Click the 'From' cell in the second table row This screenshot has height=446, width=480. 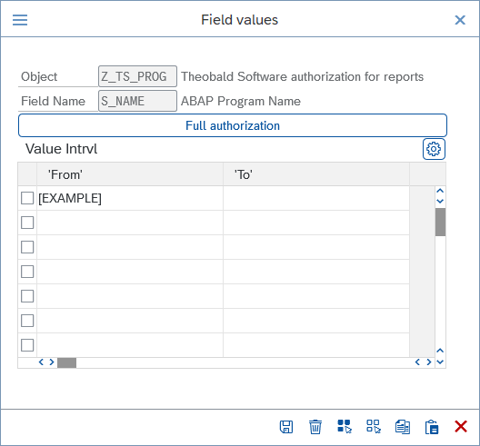[130, 223]
